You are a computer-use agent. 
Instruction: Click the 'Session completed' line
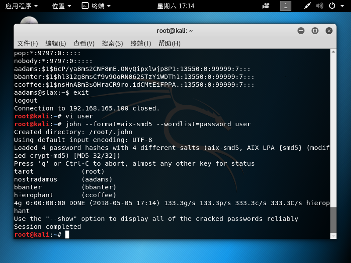pos(47,227)
